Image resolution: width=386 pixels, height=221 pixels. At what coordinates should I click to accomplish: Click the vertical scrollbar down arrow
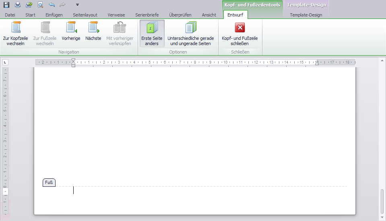382,217
